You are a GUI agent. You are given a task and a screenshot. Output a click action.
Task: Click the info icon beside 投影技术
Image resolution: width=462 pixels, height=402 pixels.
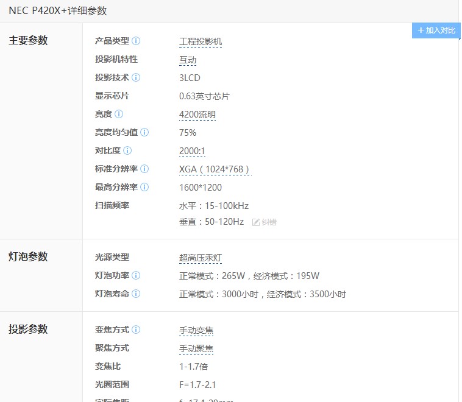click(136, 77)
